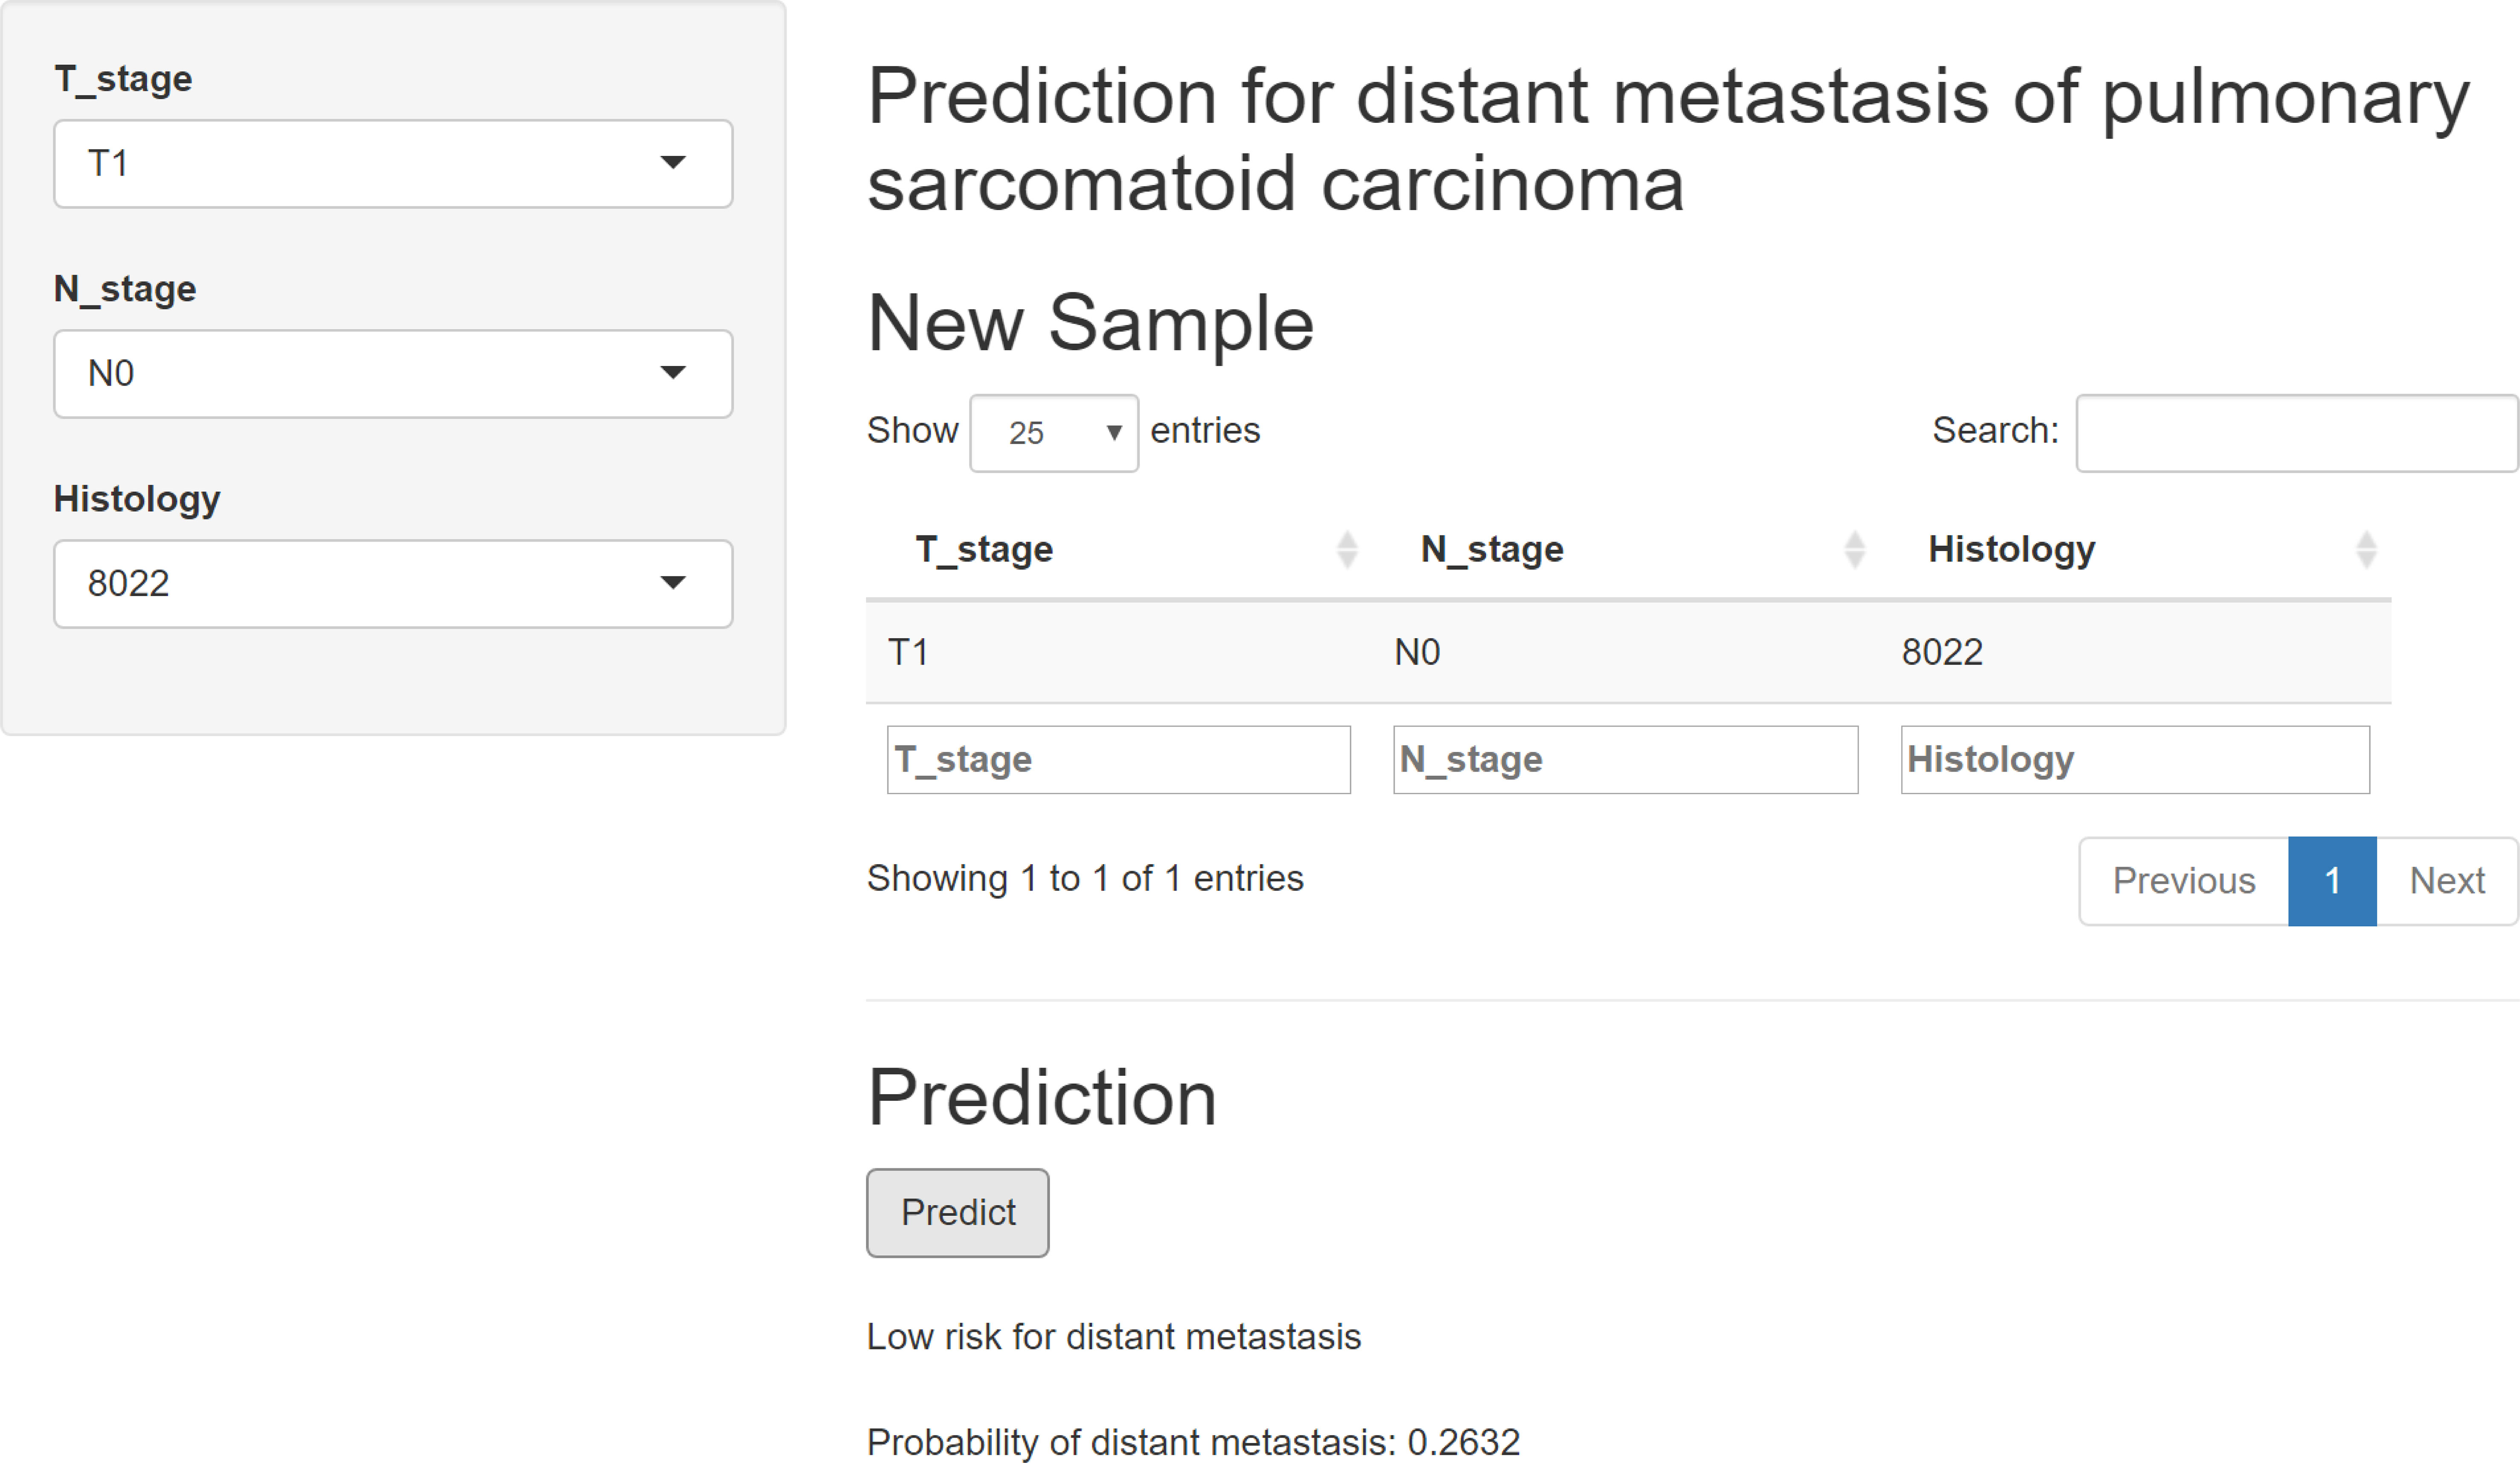The width and height of the screenshot is (2520, 1463).
Task: Select page 1 in pagination
Action: point(2332,880)
